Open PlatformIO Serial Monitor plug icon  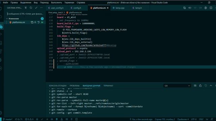[x=72, y=119]
